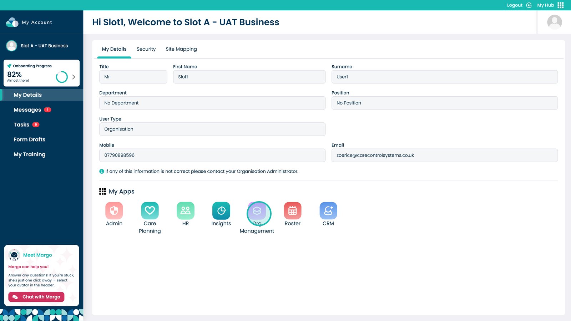Go to Tasks in the sidebar
Image resolution: width=571 pixels, height=321 pixels.
pyautogui.click(x=21, y=124)
